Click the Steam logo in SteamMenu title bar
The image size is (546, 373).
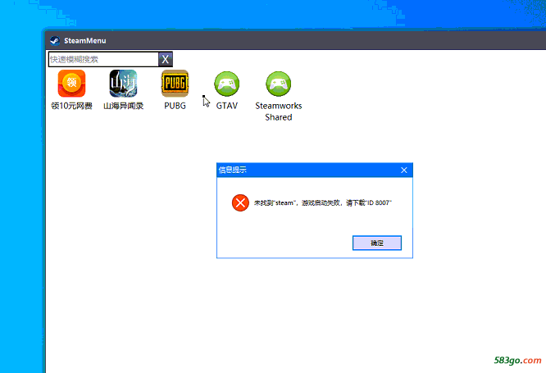[x=55, y=41]
